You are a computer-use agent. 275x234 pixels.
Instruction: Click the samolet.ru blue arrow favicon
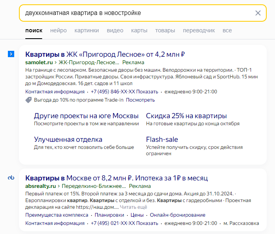coord(11,54)
